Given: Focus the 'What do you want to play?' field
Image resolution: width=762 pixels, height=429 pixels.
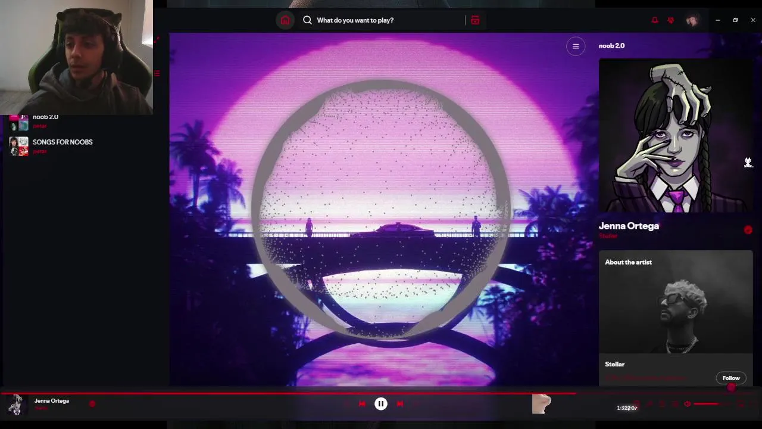Looking at the screenshot, I should pyautogui.click(x=381, y=20).
